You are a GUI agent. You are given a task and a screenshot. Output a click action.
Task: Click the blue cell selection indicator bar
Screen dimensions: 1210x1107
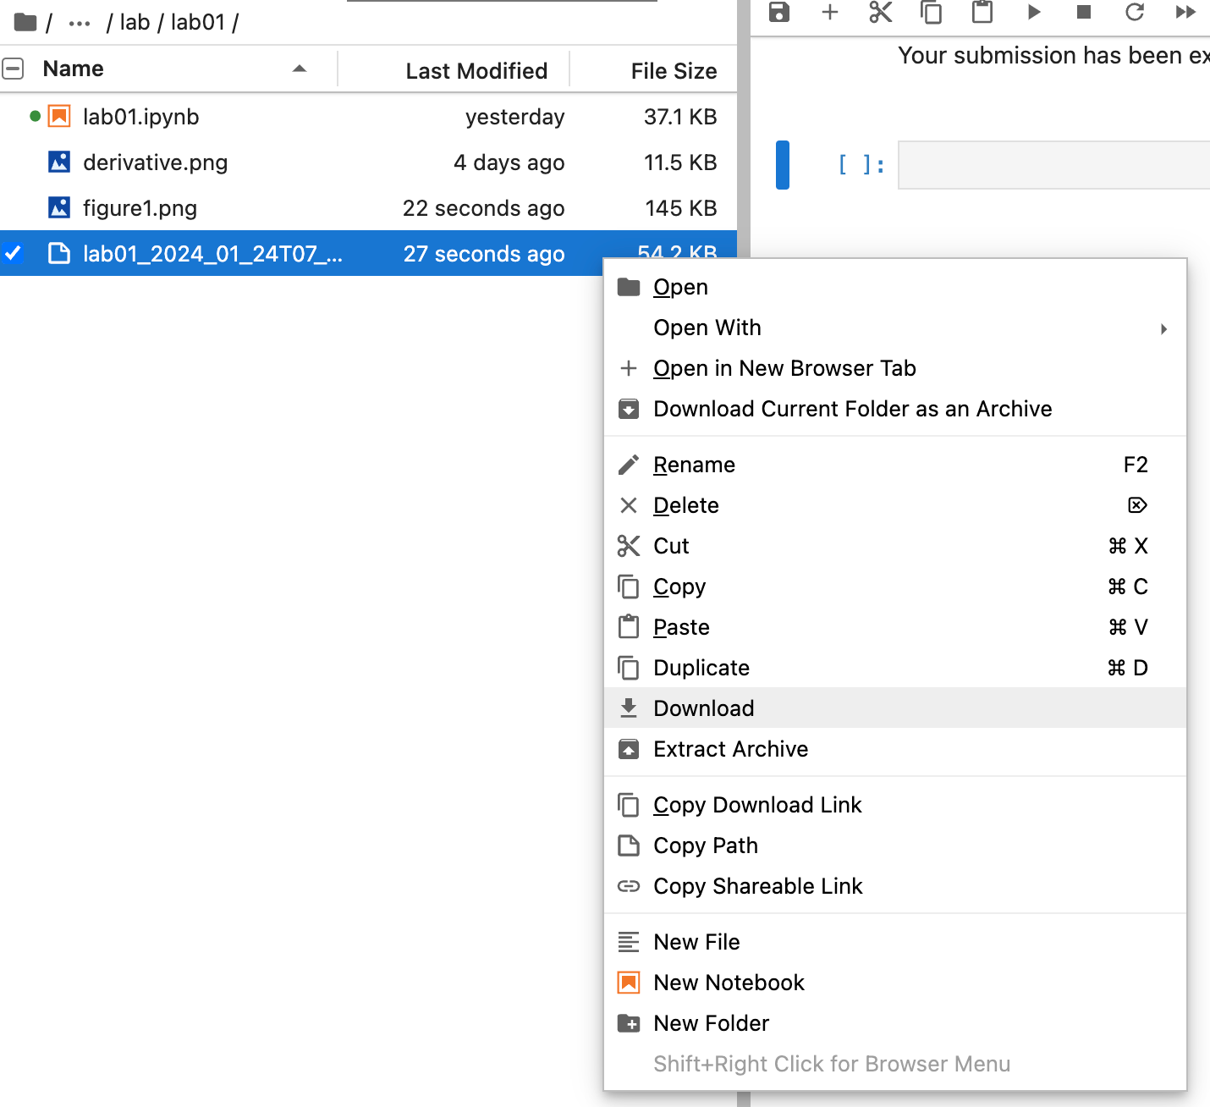coord(783,165)
